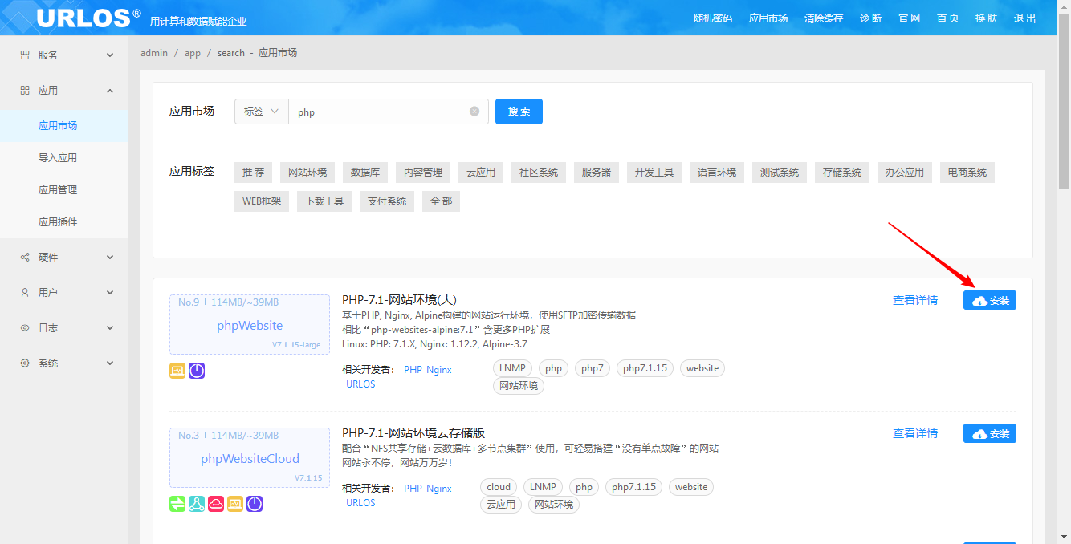Click the 日志 sidebar eye icon

[25, 328]
